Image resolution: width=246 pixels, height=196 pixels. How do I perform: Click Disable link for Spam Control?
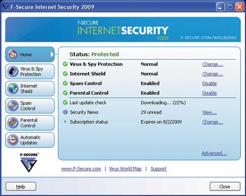(x=210, y=84)
